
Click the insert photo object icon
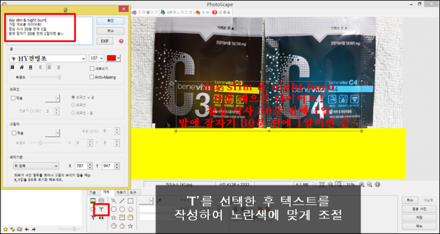[x=93, y=201]
